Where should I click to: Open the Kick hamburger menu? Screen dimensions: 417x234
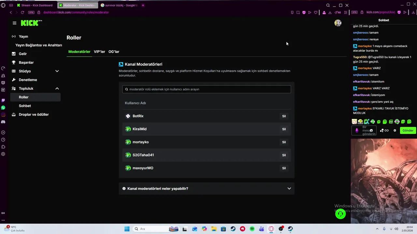(14, 23)
